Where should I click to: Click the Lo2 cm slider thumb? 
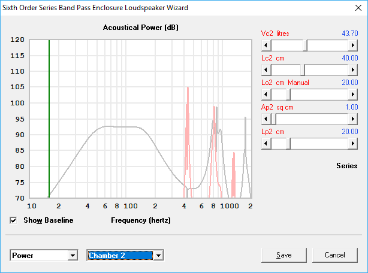tap(288, 95)
